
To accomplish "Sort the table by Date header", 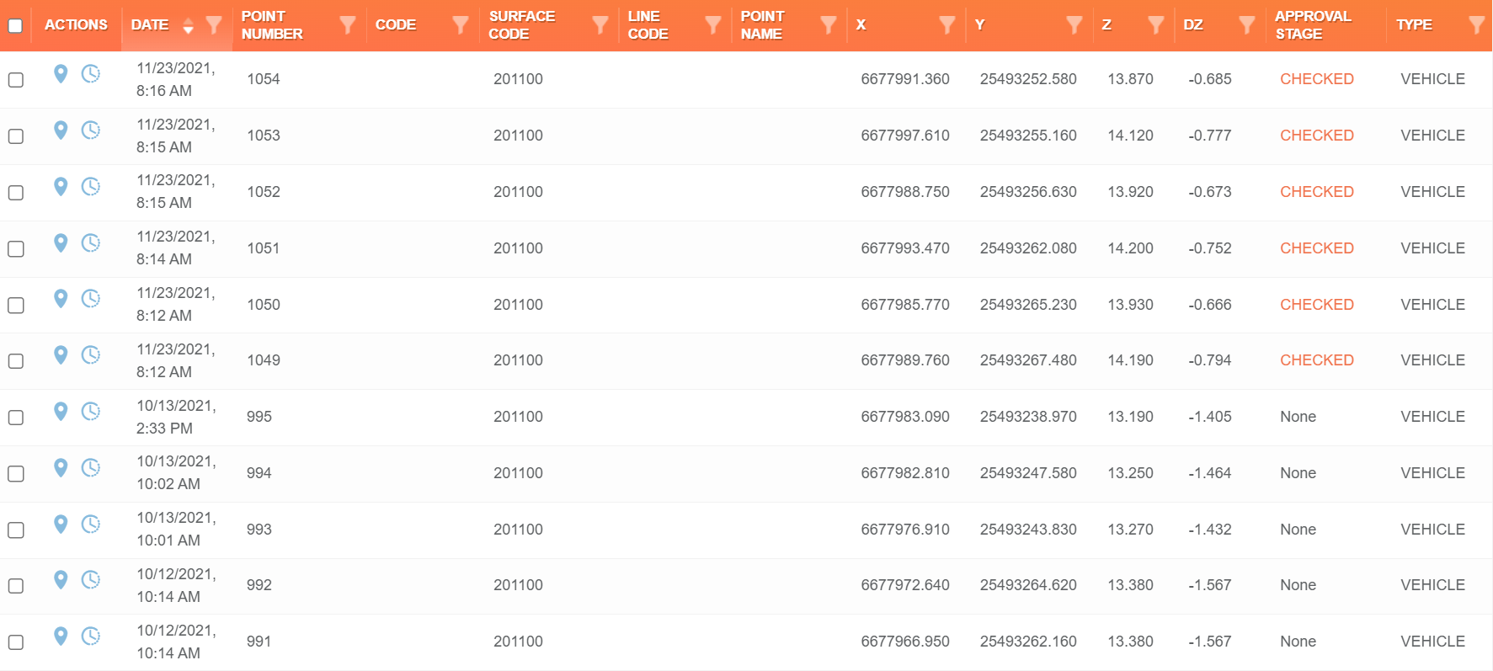I will [150, 25].
